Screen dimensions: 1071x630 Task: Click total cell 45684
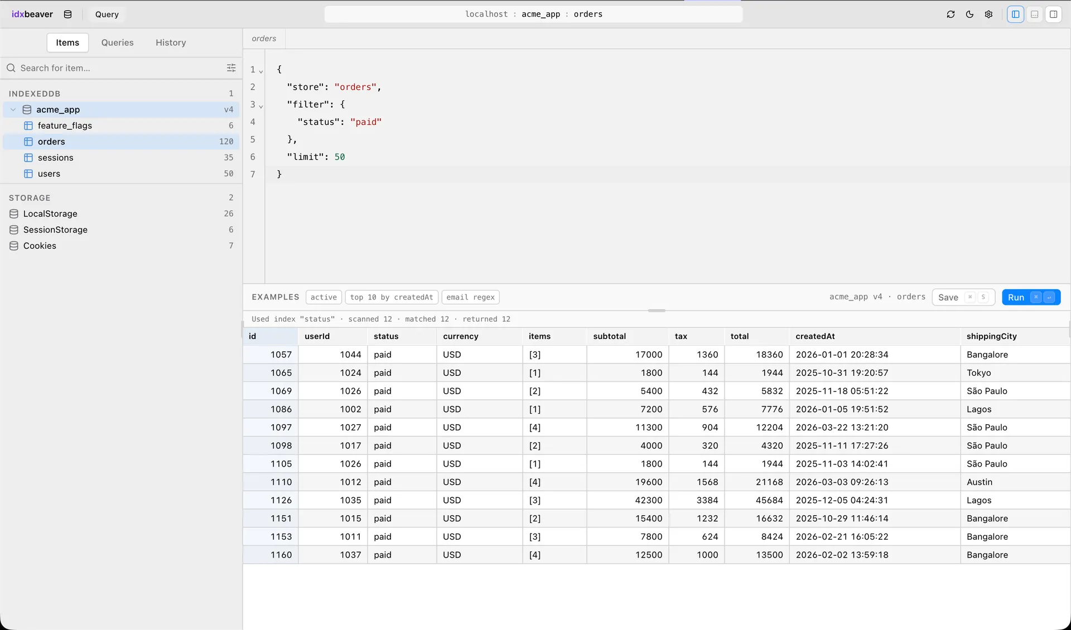pyautogui.click(x=756, y=501)
